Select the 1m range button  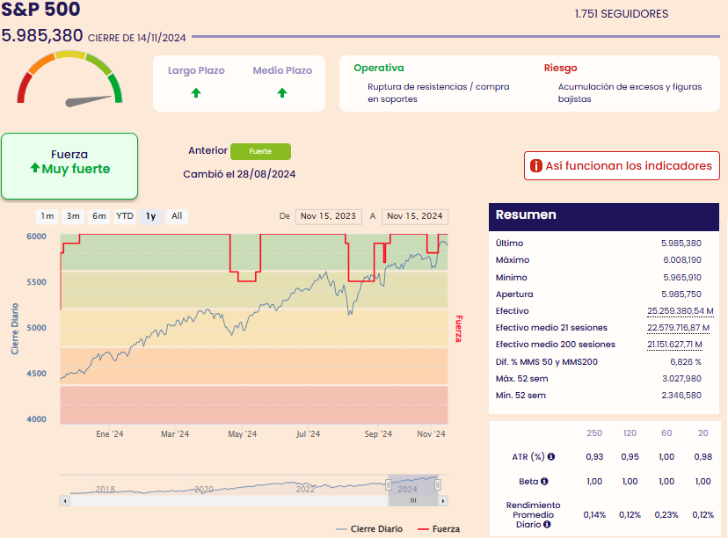point(47,216)
